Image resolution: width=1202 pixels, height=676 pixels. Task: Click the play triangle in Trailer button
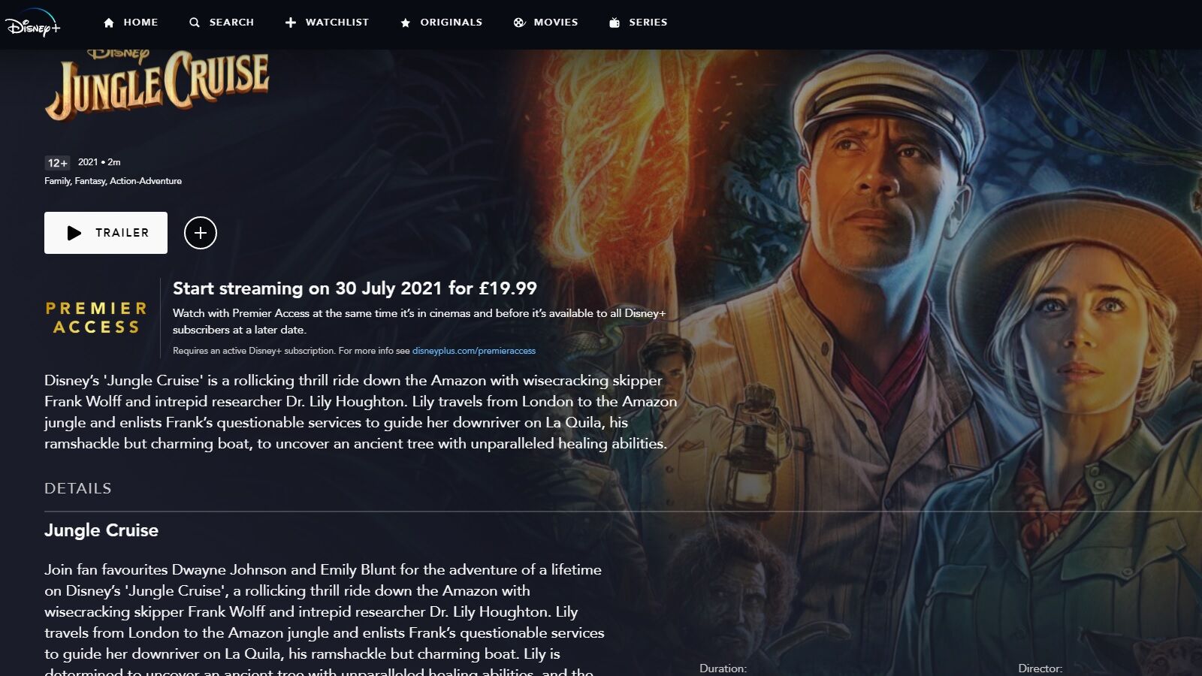coord(74,233)
